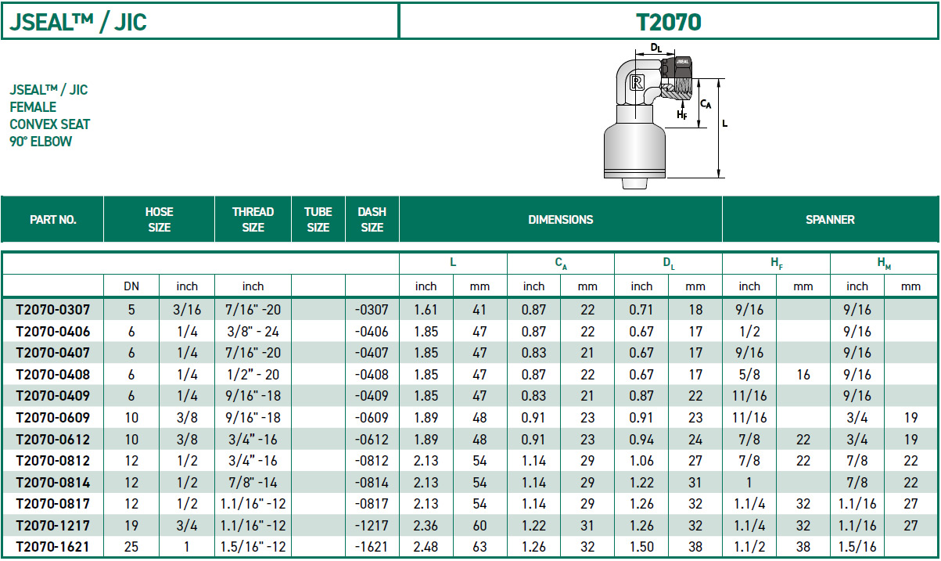Image resolution: width=941 pixels, height=561 pixels.
Task: Click the PART NO. column header
Action: pos(53,220)
